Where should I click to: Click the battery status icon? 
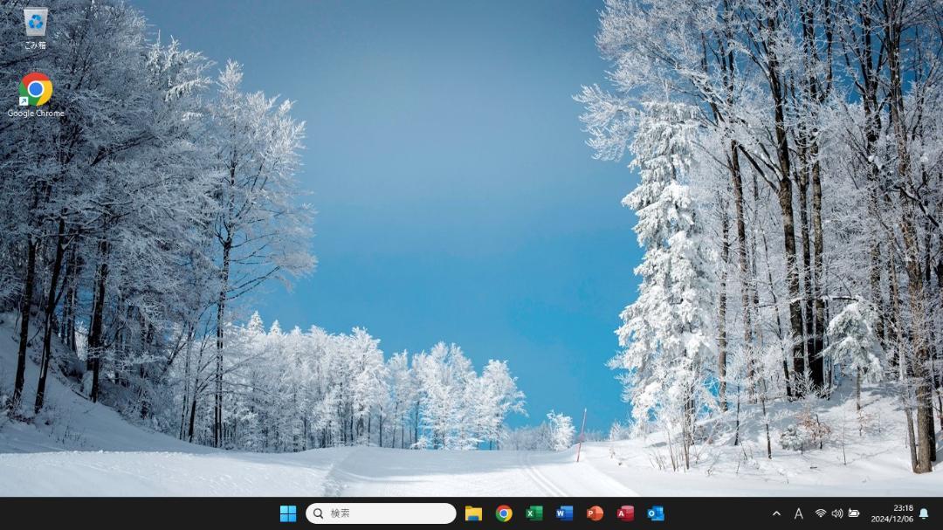[x=854, y=513]
